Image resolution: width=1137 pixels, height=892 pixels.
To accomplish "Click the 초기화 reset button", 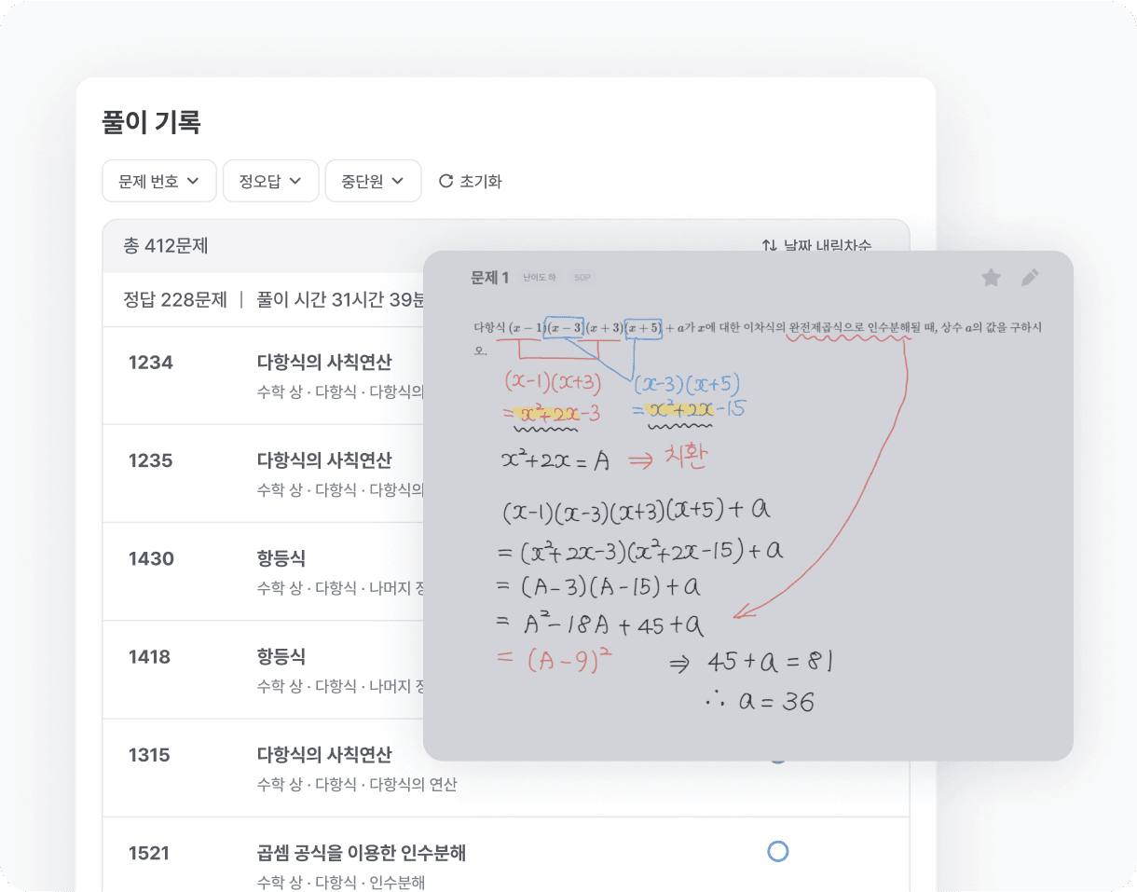I will (x=470, y=181).
